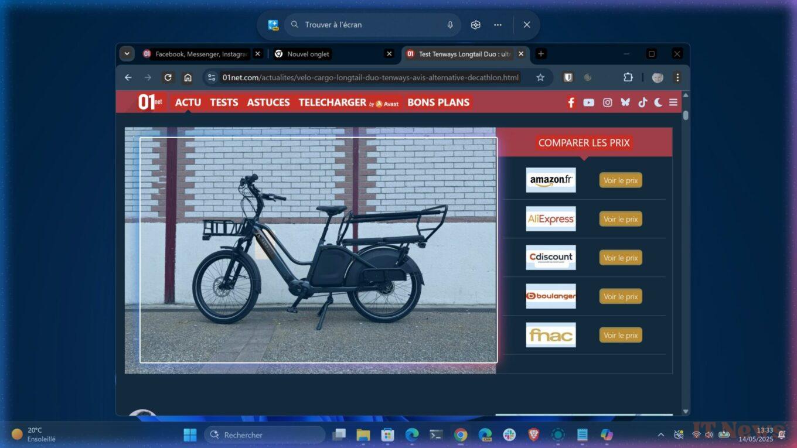Click the COMPARER LES PRIX heading
This screenshot has width=797, height=448.
pos(584,142)
